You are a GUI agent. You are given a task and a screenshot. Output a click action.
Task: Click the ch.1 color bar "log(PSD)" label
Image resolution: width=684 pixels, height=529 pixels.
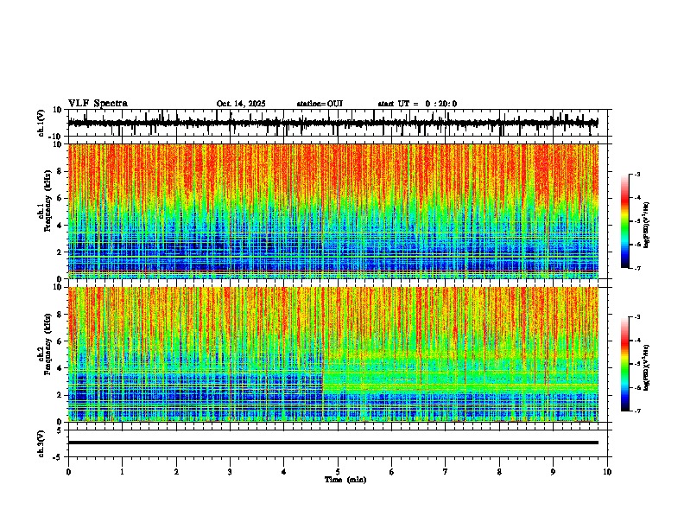pyautogui.click(x=646, y=226)
